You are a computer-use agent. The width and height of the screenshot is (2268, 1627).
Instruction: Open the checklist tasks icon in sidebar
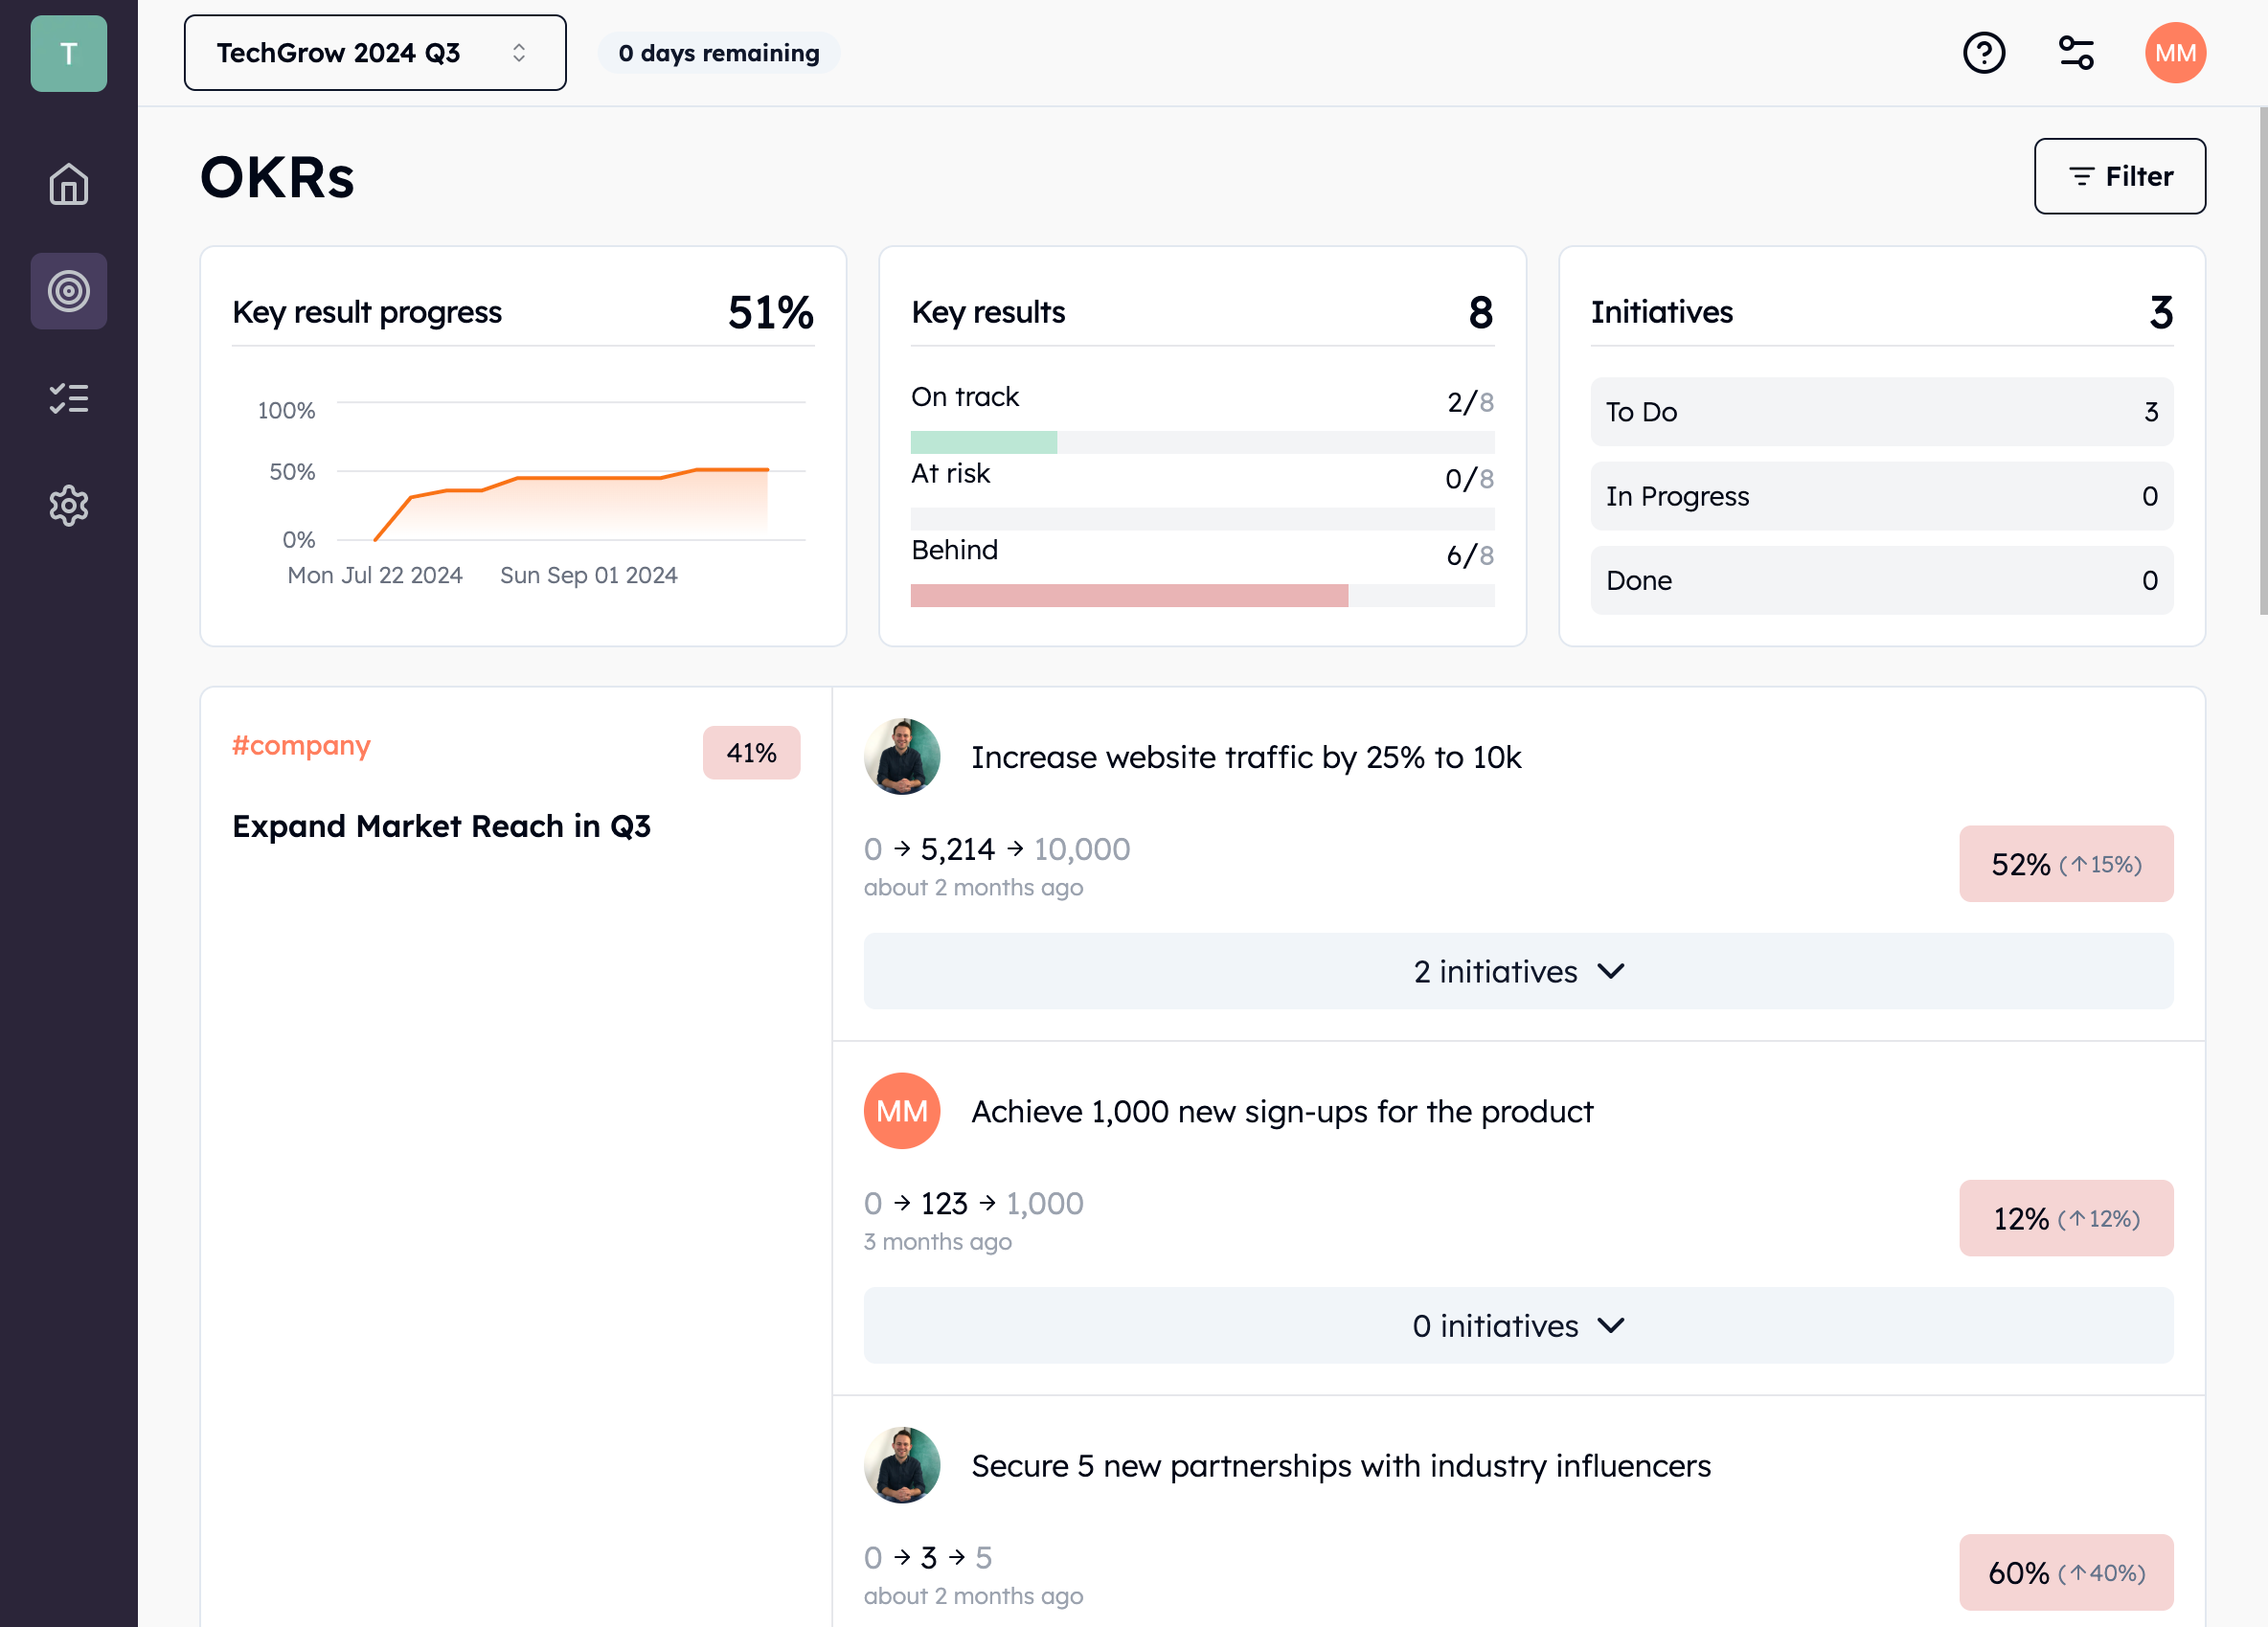68,398
